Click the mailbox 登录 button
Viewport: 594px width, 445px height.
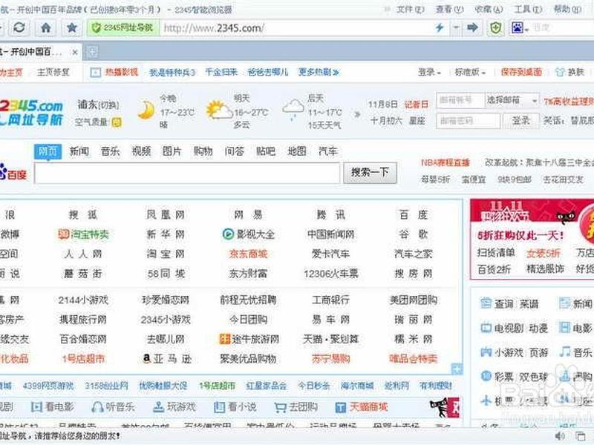tap(521, 121)
